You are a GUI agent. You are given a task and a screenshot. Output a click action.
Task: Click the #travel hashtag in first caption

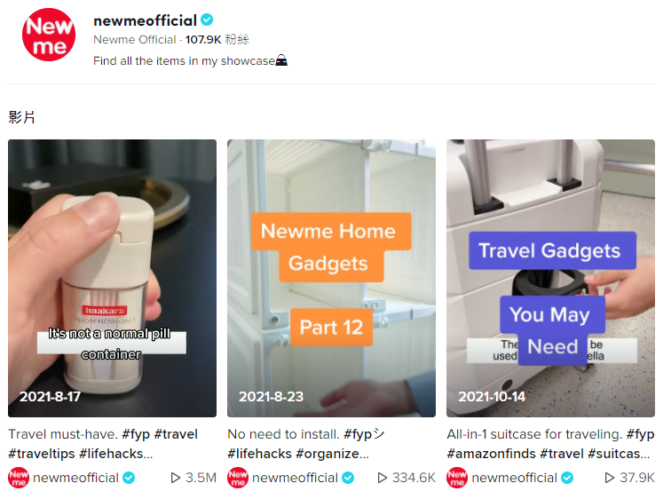click(176, 434)
